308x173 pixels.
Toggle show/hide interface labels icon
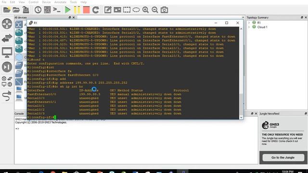point(47,10)
